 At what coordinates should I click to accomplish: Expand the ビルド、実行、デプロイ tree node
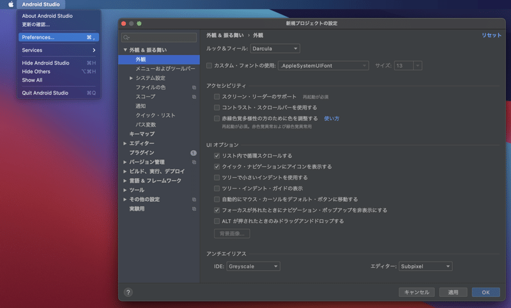tap(125, 171)
